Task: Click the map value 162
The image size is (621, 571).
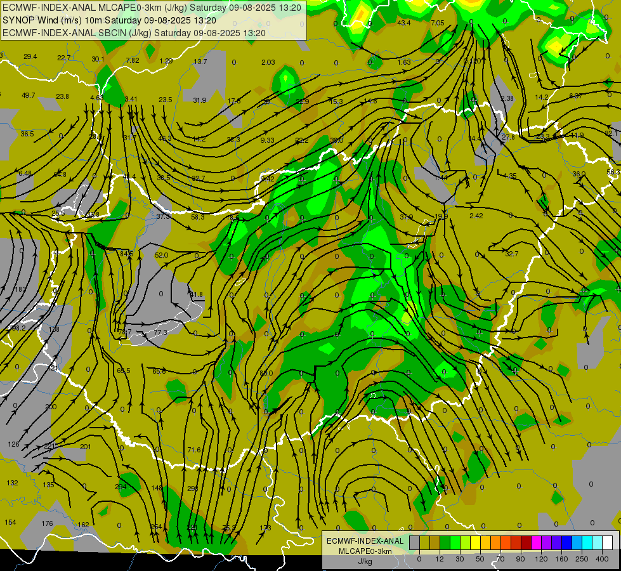Action: coord(83,525)
